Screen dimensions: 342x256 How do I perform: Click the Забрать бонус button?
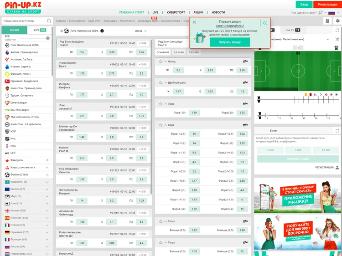click(230, 42)
